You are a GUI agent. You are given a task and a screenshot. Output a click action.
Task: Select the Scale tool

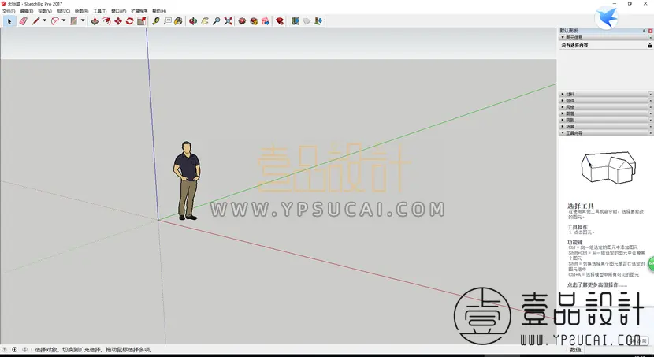point(141,20)
